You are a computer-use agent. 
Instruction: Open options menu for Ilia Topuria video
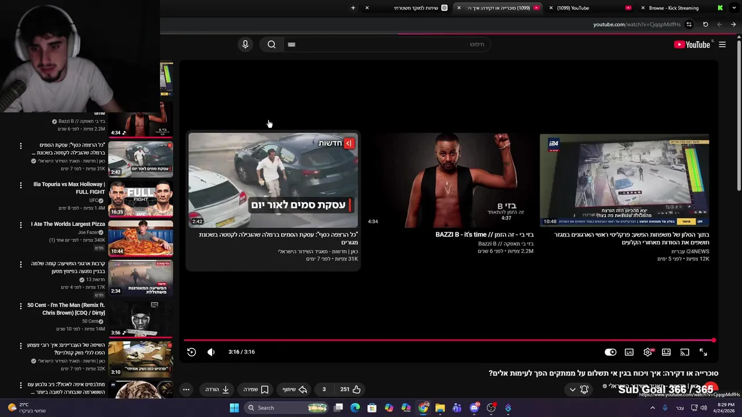click(20, 185)
